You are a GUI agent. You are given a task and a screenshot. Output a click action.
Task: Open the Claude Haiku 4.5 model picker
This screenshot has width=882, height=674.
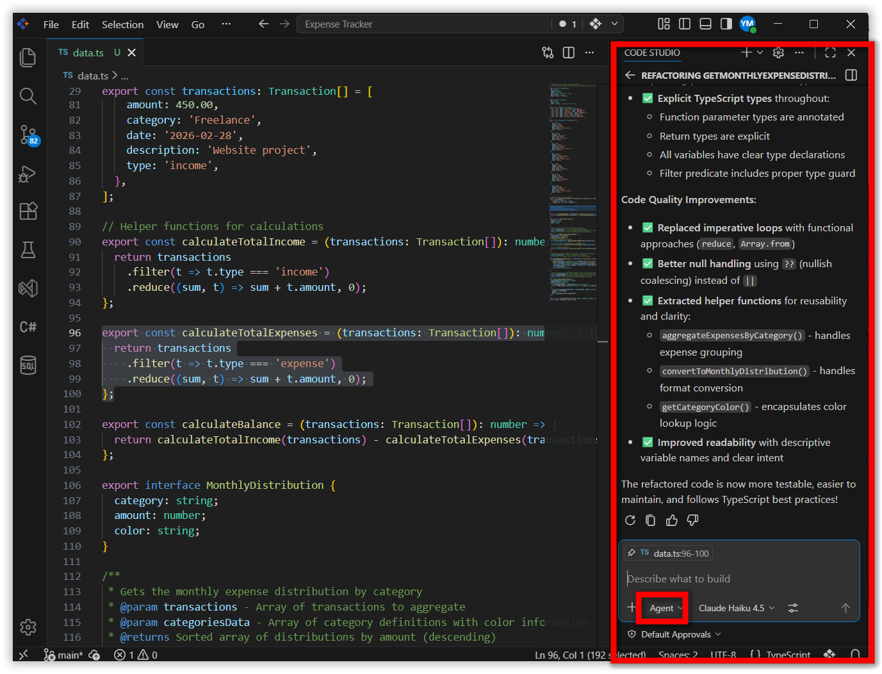point(736,608)
